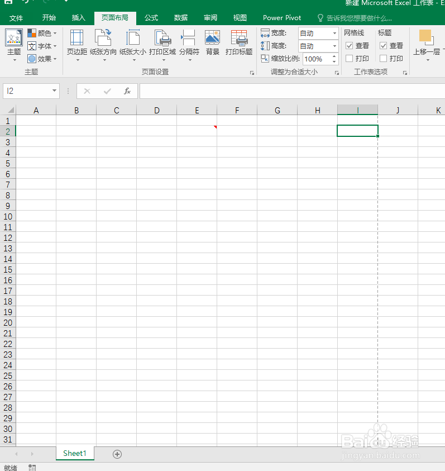Open the 文件 tab
This screenshot has width=445, height=471.
tap(16, 18)
